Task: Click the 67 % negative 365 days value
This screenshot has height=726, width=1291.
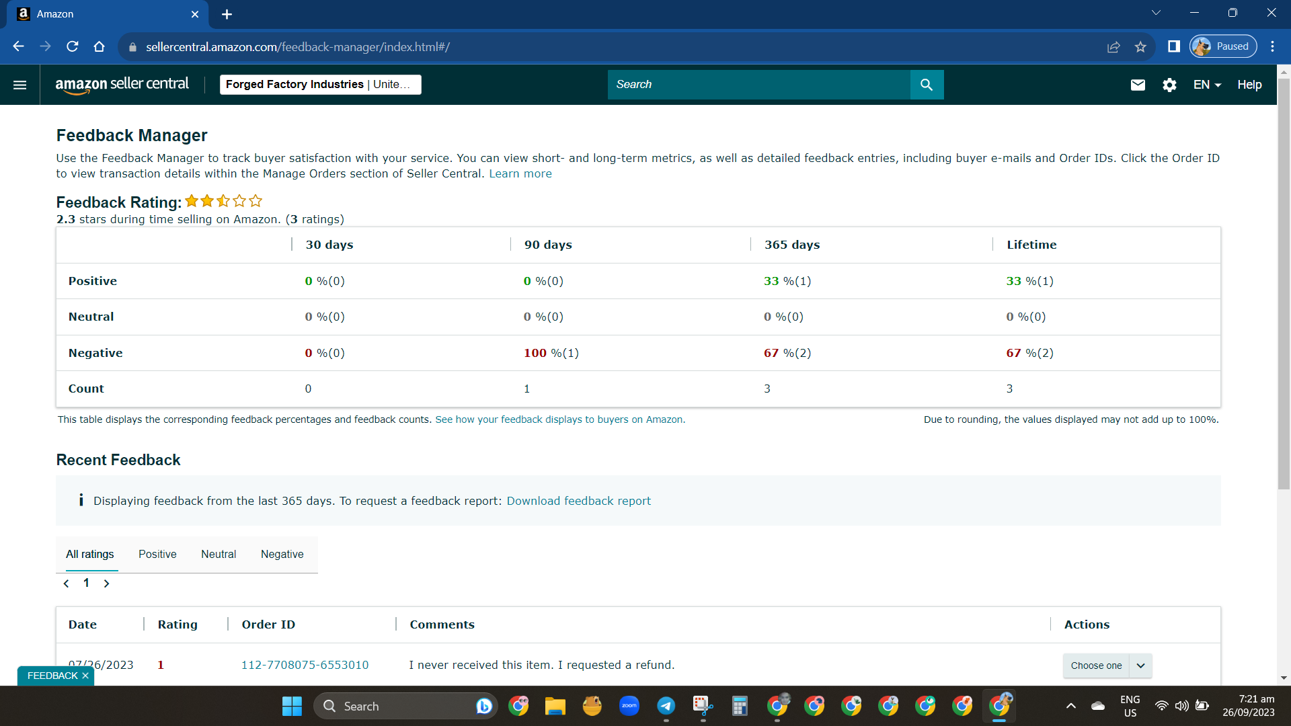Action: 787,353
